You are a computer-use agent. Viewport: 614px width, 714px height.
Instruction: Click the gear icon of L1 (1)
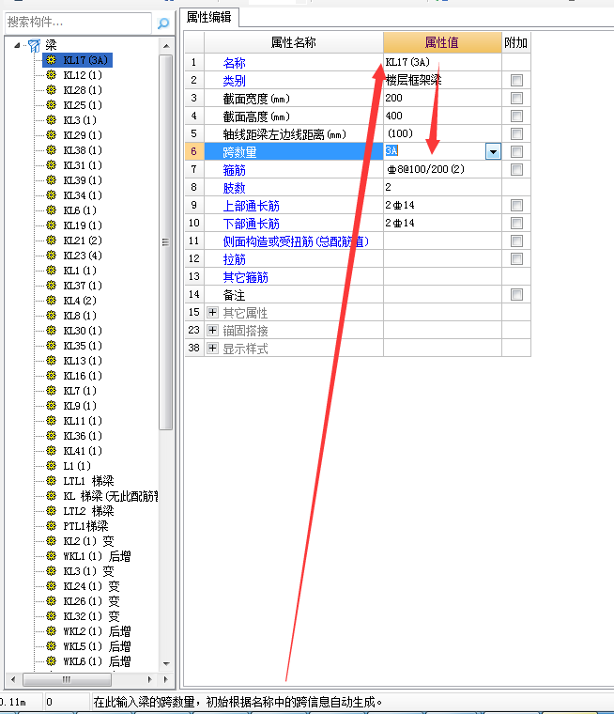(52, 465)
